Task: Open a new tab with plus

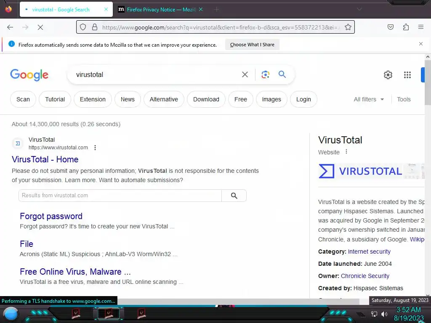Action: [217, 10]
